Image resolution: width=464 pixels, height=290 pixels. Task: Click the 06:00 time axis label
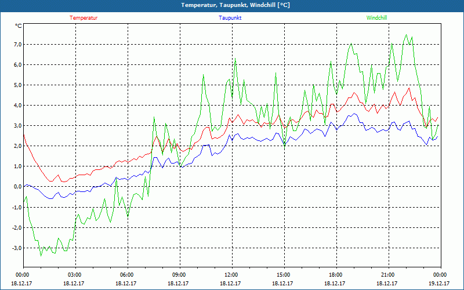pyautogui.click(x=128, y=275)
